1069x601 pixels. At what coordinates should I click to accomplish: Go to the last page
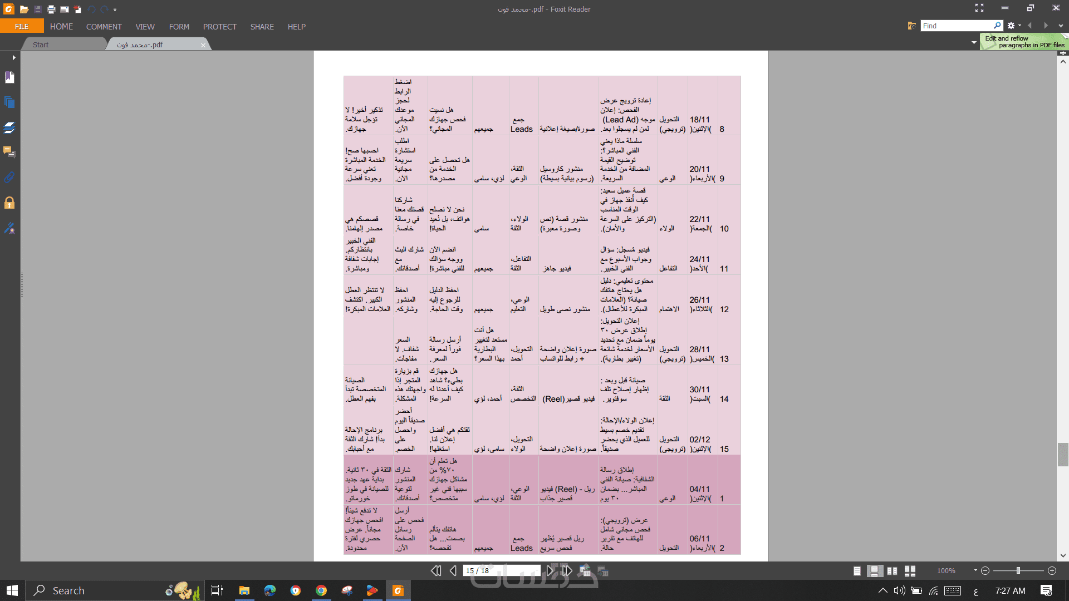pyautogui.click(x=567, y=570)
